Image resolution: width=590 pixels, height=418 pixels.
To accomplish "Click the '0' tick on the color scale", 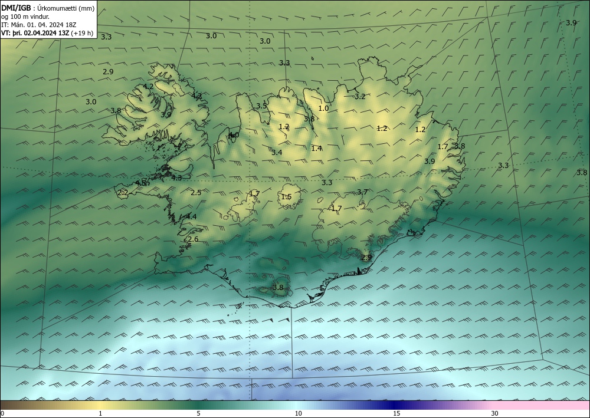I will click(x=2, y=414).
